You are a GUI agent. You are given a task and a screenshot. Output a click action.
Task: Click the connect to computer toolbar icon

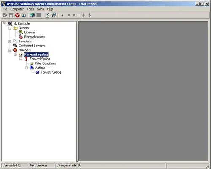[x=32, y=15]
